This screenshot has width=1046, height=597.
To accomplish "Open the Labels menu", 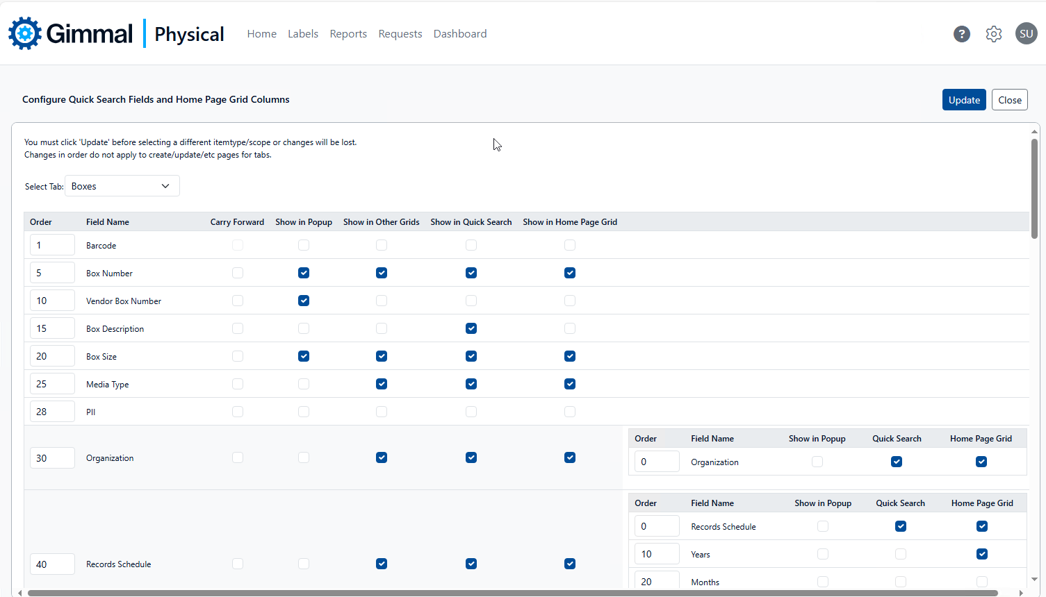I will 303,33.
